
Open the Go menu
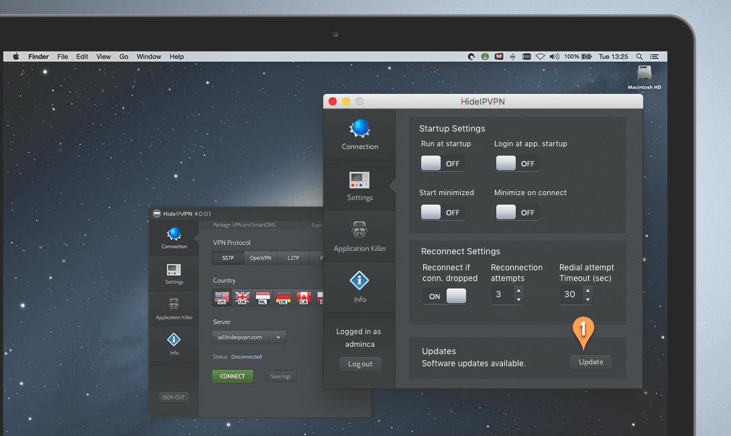[x=123, y=56]
